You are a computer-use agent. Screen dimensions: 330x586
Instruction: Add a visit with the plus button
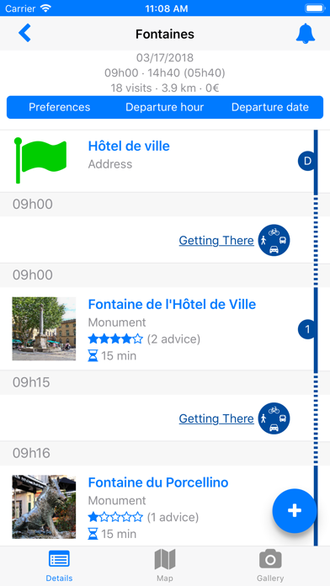coord(295,511)
